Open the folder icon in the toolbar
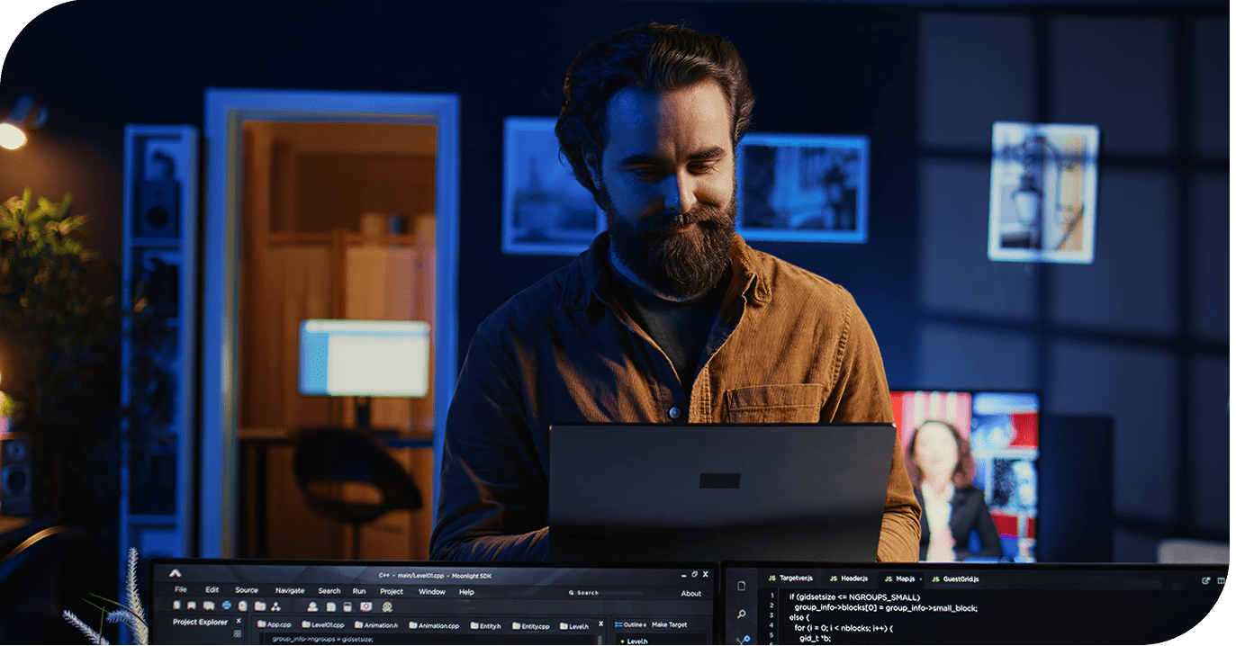 pyautogui.click(x=259, y=606)
